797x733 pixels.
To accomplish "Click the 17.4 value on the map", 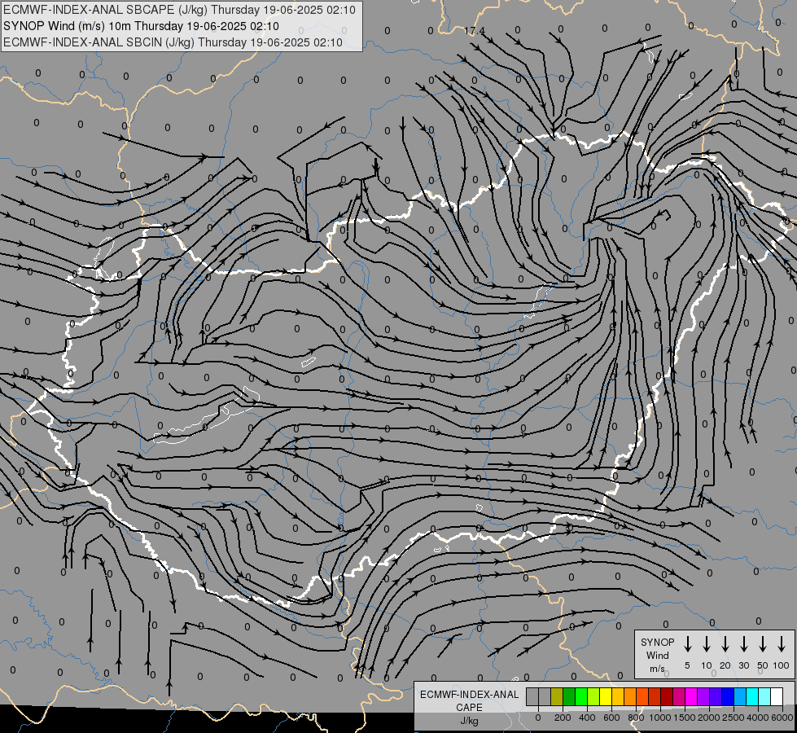I will pos(475,31).
